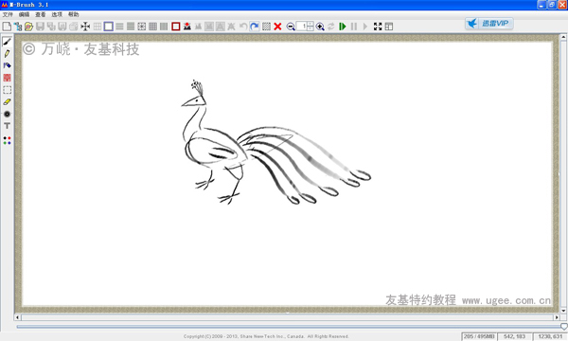
Task: Click the zoom value input field
Action: (302, 27)
